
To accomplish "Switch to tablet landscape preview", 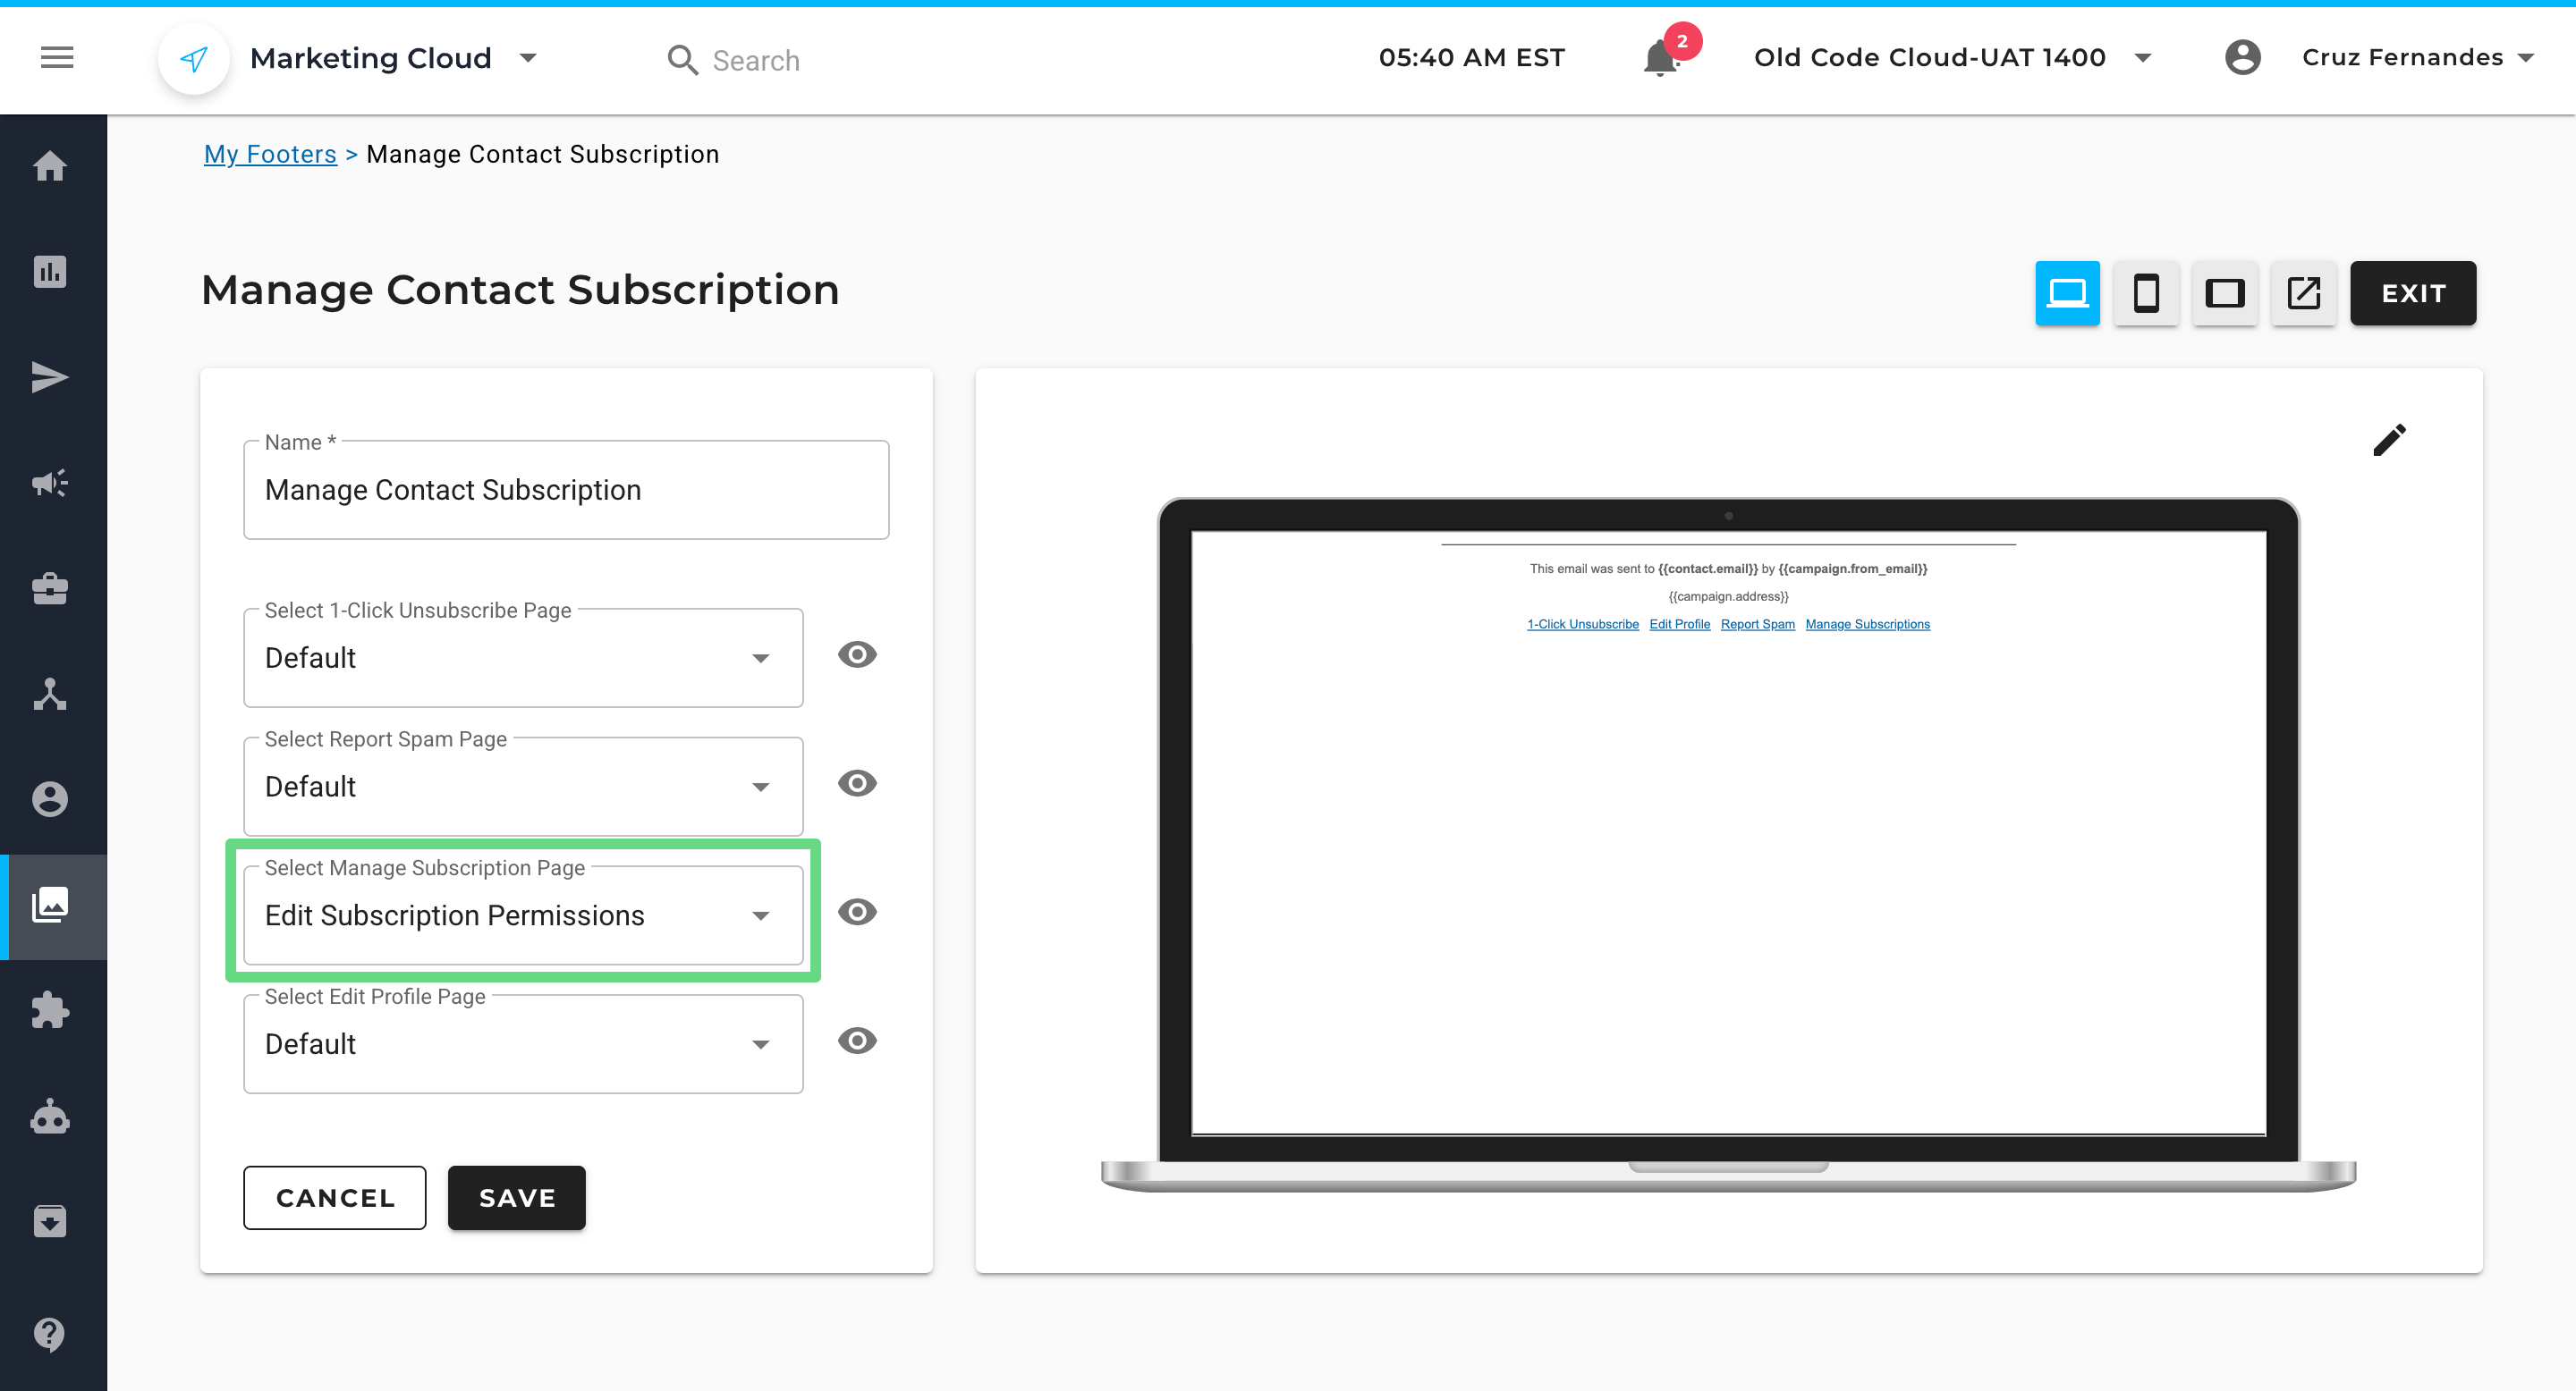I will 2224,293.
